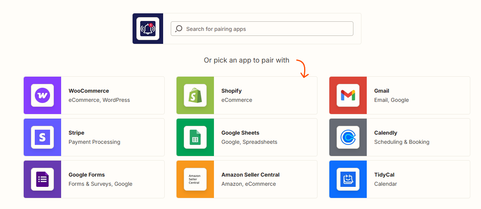Click the 'eCommerce, WordPress' category text
This screenshot has width=481, height=209.
pos(99,100)
